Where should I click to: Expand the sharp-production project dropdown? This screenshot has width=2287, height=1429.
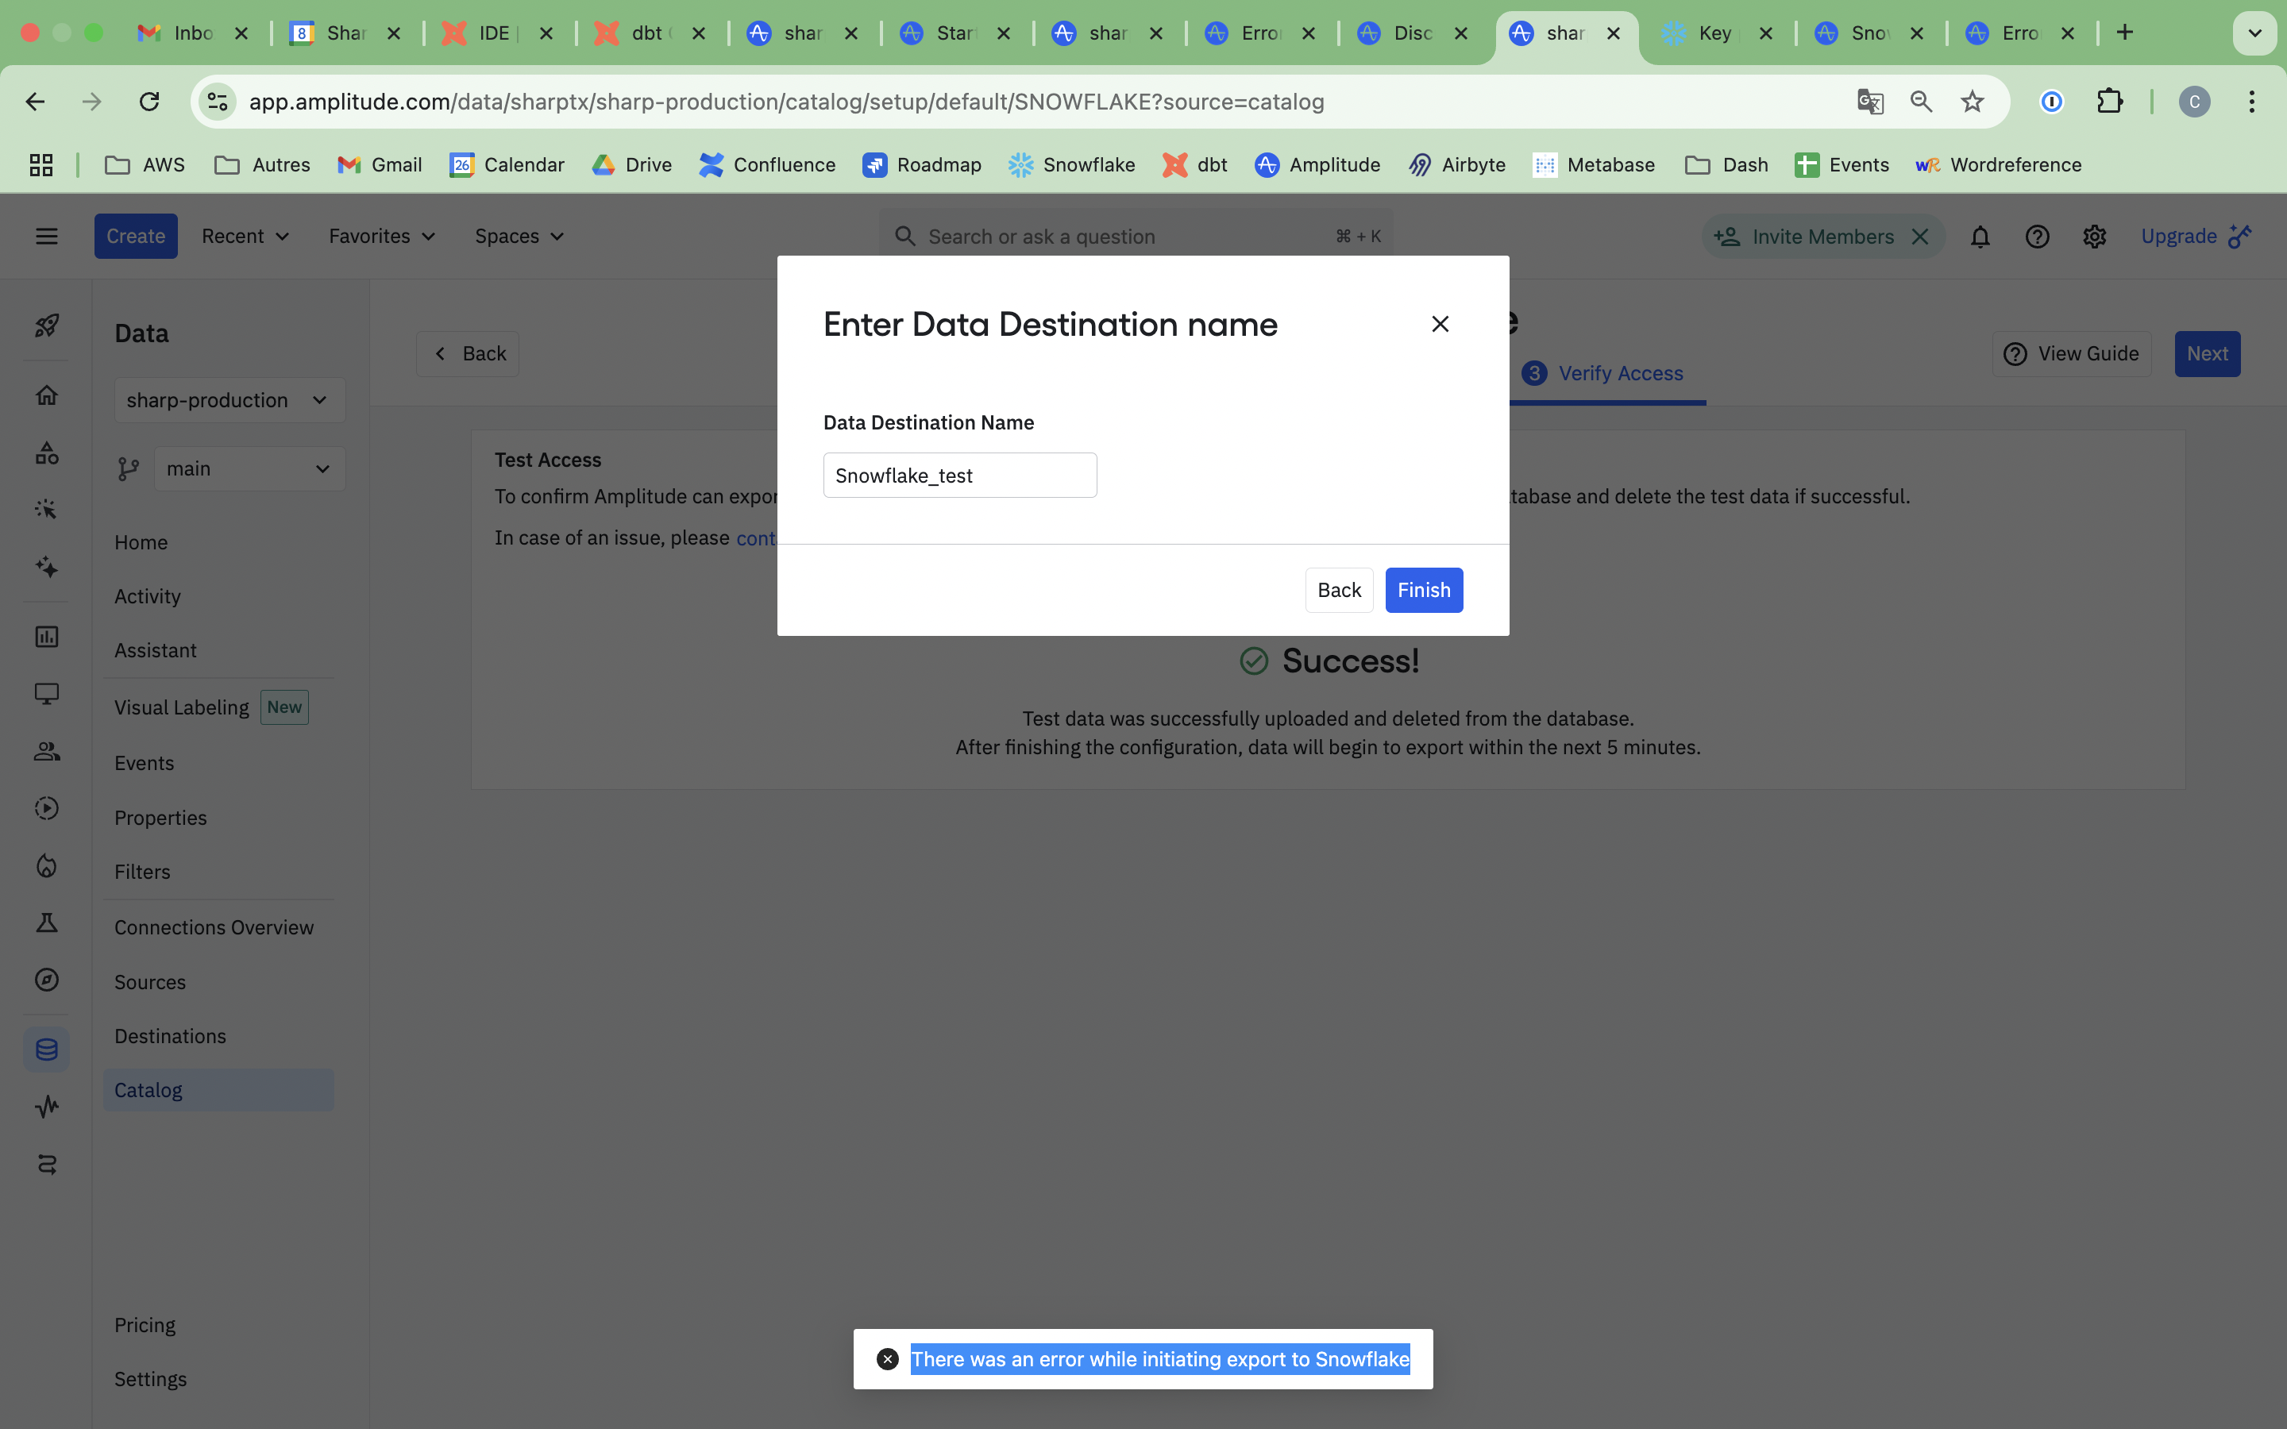tap(229, 400)
